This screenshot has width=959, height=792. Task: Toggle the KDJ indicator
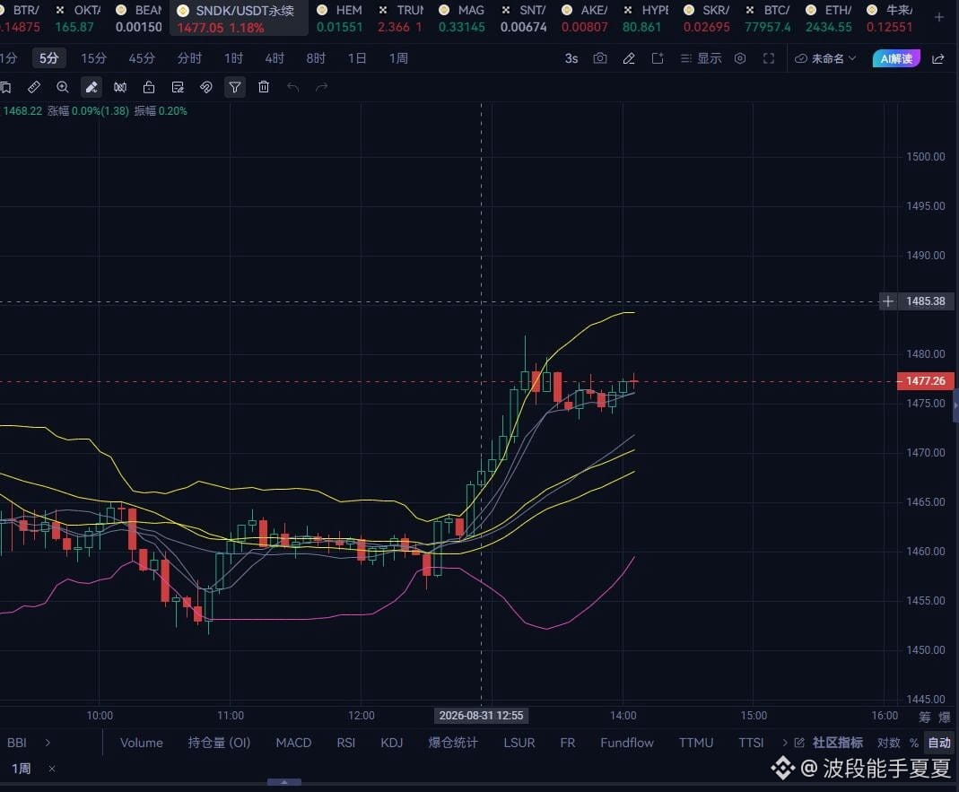click(x=391, y=743)
